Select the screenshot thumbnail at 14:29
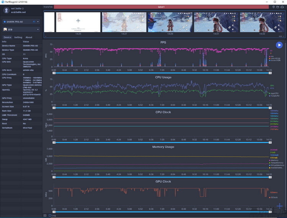This screenshot has height=218, width=287. click(x=170, y=22)
